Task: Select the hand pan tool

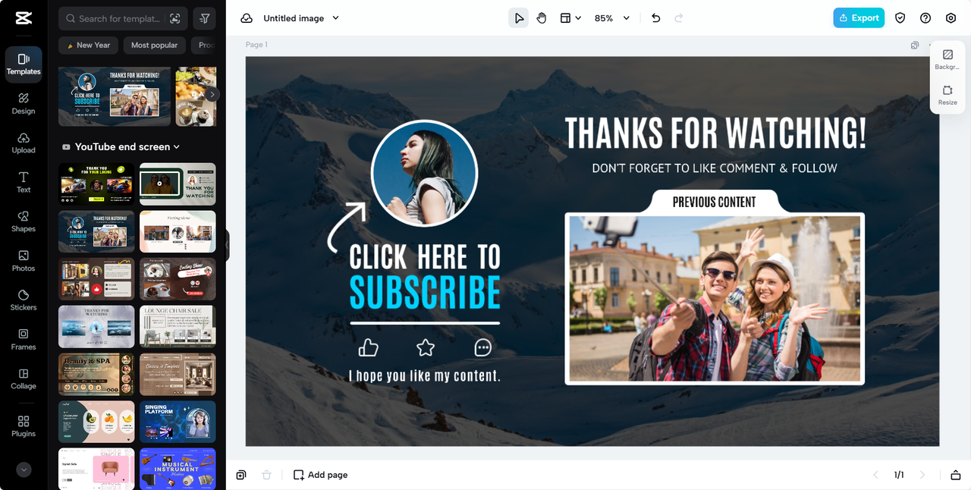Action: click(542, 18)
